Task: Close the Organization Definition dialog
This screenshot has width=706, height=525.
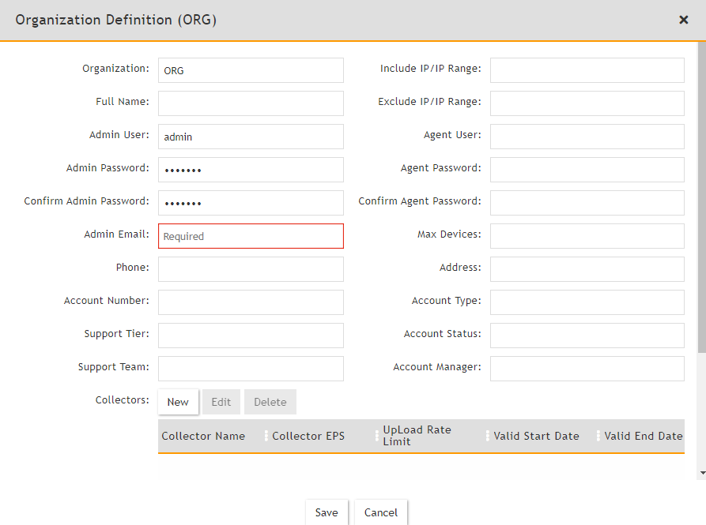Action: click(683, 20)
